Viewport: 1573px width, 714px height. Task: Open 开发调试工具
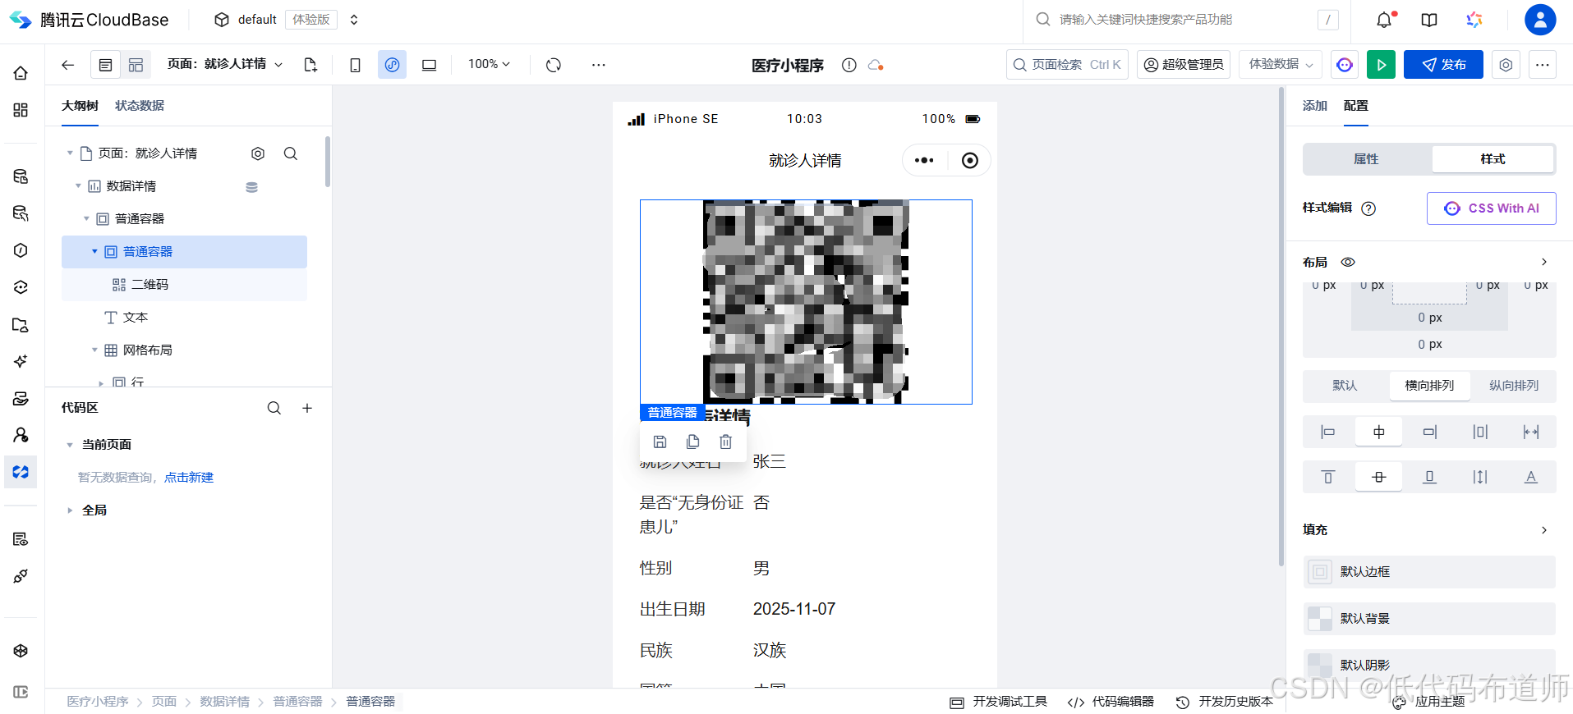point(998,702)
